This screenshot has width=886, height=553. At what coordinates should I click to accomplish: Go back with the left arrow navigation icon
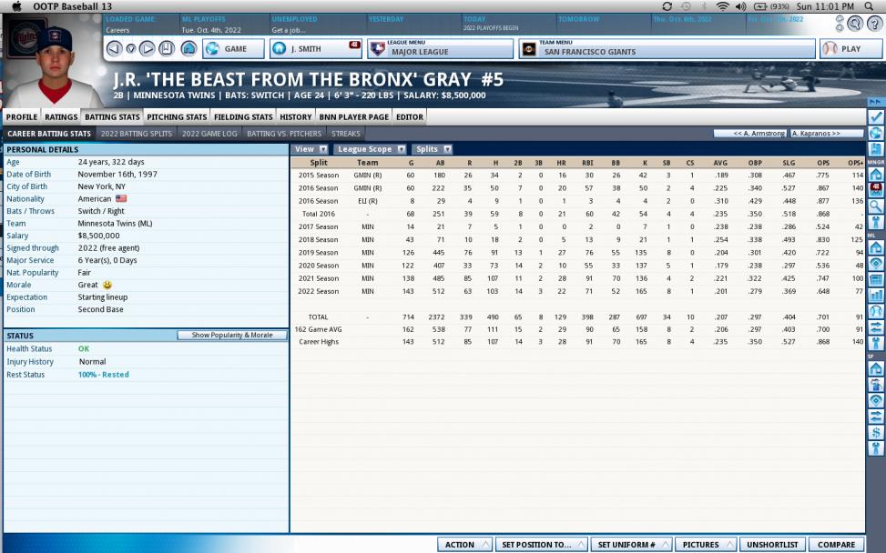click(x=114, y=48)
